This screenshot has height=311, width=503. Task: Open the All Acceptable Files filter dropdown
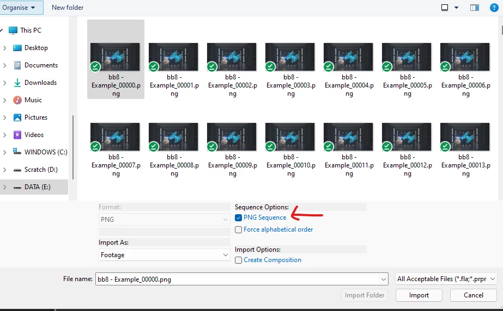tap(446, 279)
